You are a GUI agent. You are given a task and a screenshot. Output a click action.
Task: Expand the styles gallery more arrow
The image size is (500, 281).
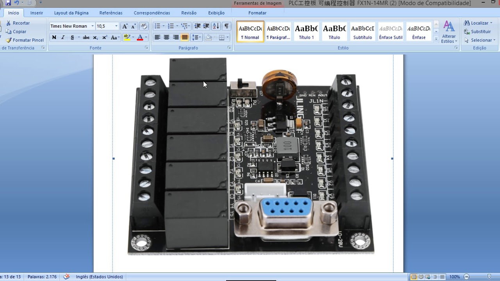436,39
